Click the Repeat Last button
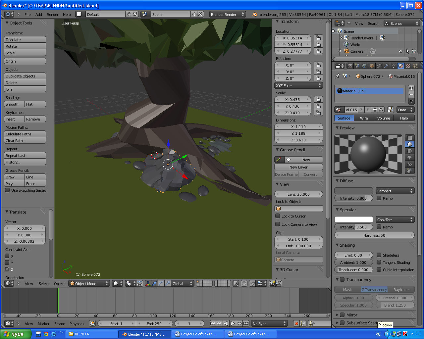424x339 pixels. tap(25, 156)
